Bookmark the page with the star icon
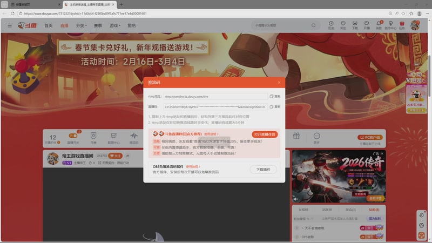432x243 pixels. 403,13
